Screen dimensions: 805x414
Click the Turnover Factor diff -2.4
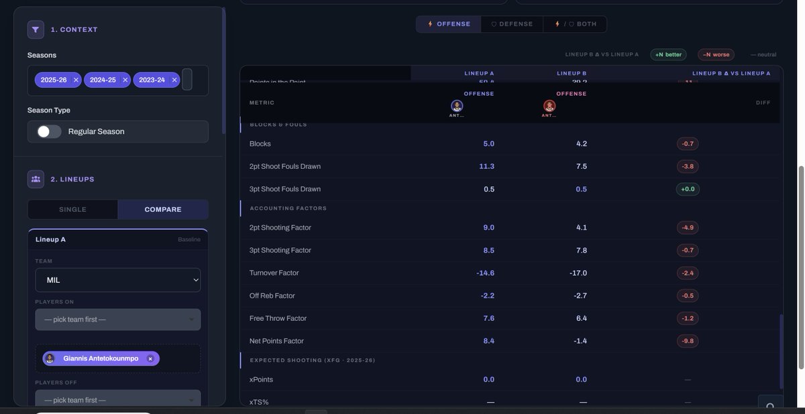[688, 273]
